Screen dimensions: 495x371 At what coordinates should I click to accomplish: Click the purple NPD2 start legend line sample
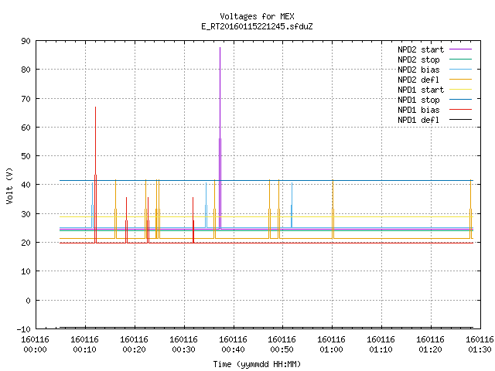click(x=460, y=49)
